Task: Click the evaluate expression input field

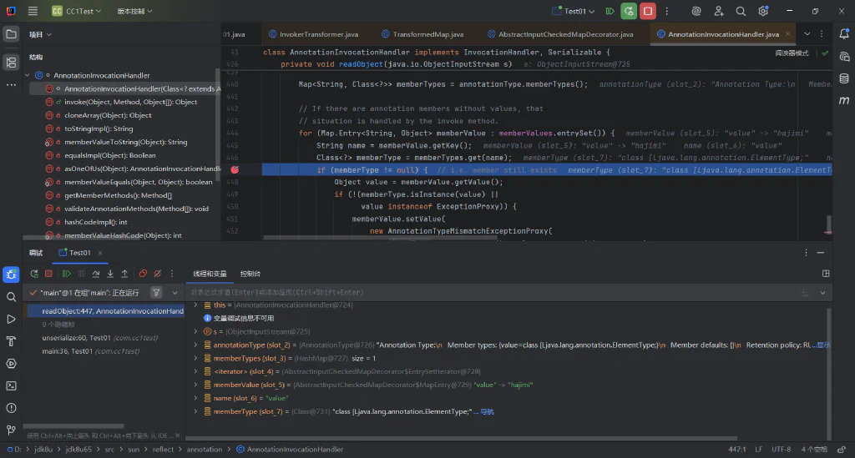Action: point(491,293)
